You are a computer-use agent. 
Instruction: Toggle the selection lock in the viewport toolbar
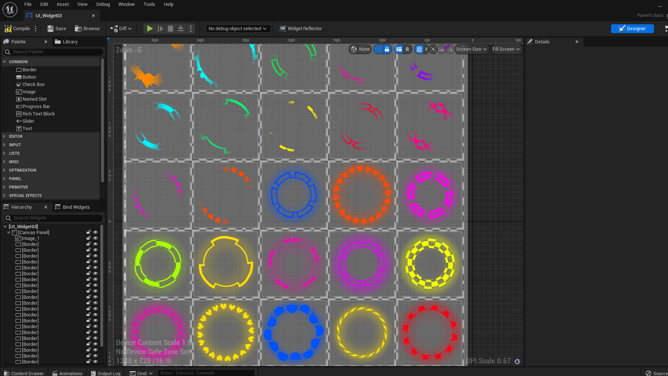(x=387, y=49)
